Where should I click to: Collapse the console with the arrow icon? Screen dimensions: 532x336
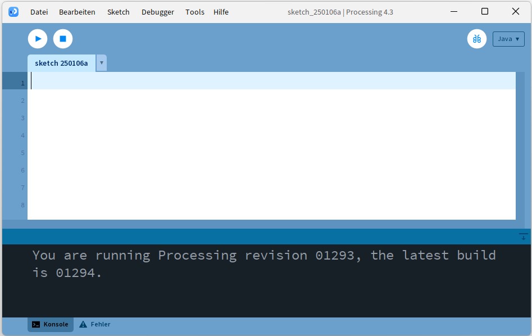(x=523, y=237)
